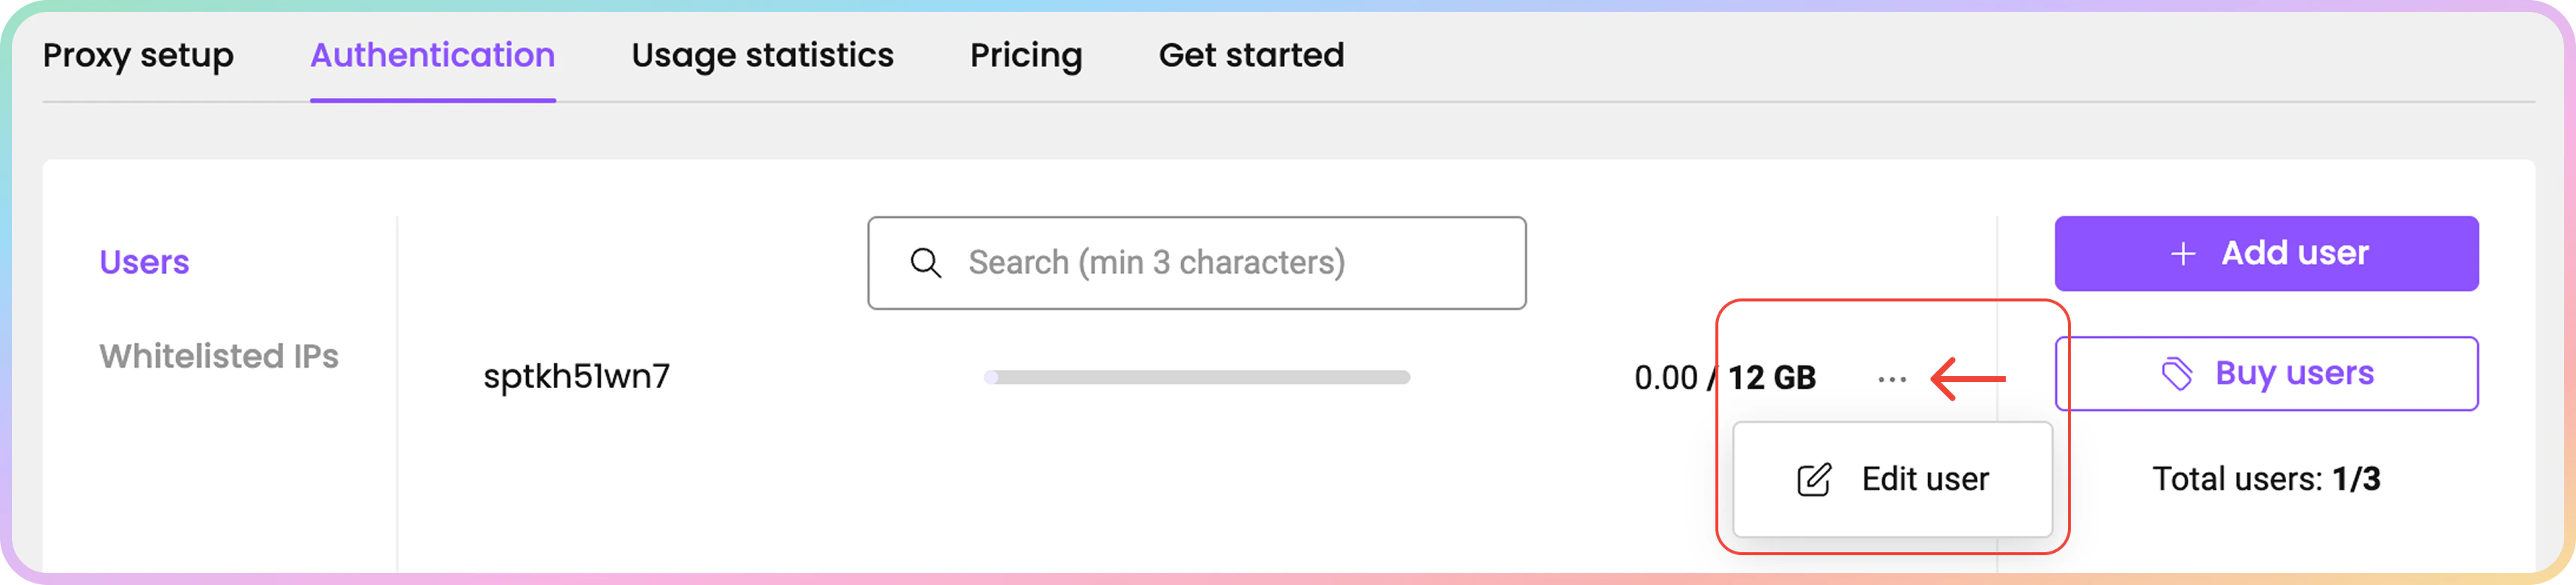This screenshot has width=2576, height=585.
Task: Go to the Usage statistics tab
Action: pyautogui.click(x=762, y=55)
